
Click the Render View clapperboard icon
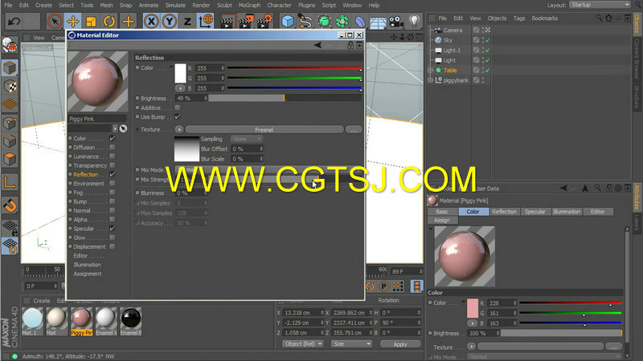(x=227, y=21)
